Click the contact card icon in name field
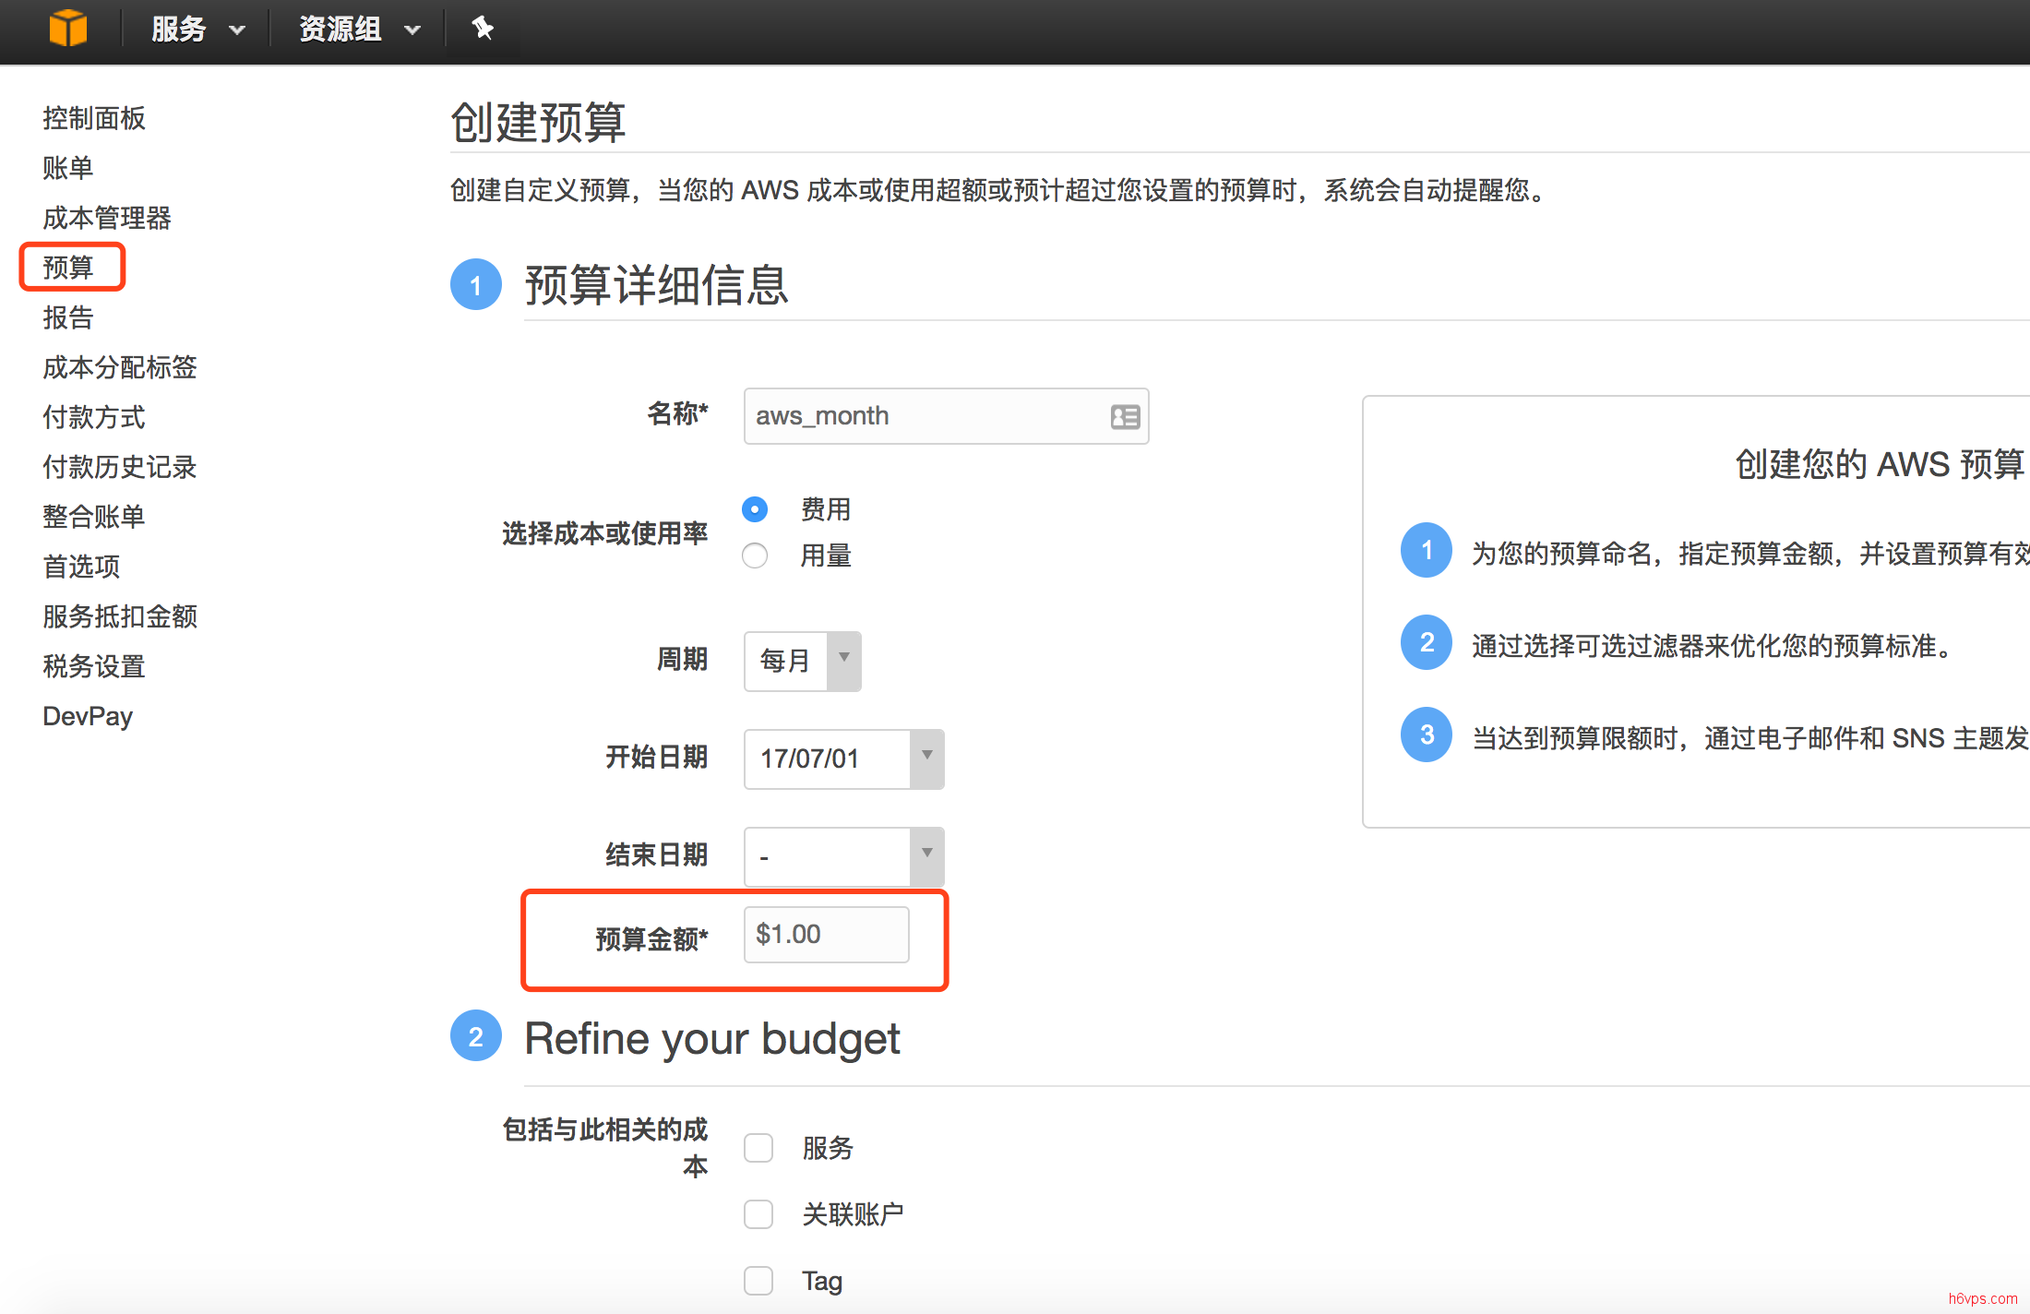2030x1314 pixels. [1125, 417]
